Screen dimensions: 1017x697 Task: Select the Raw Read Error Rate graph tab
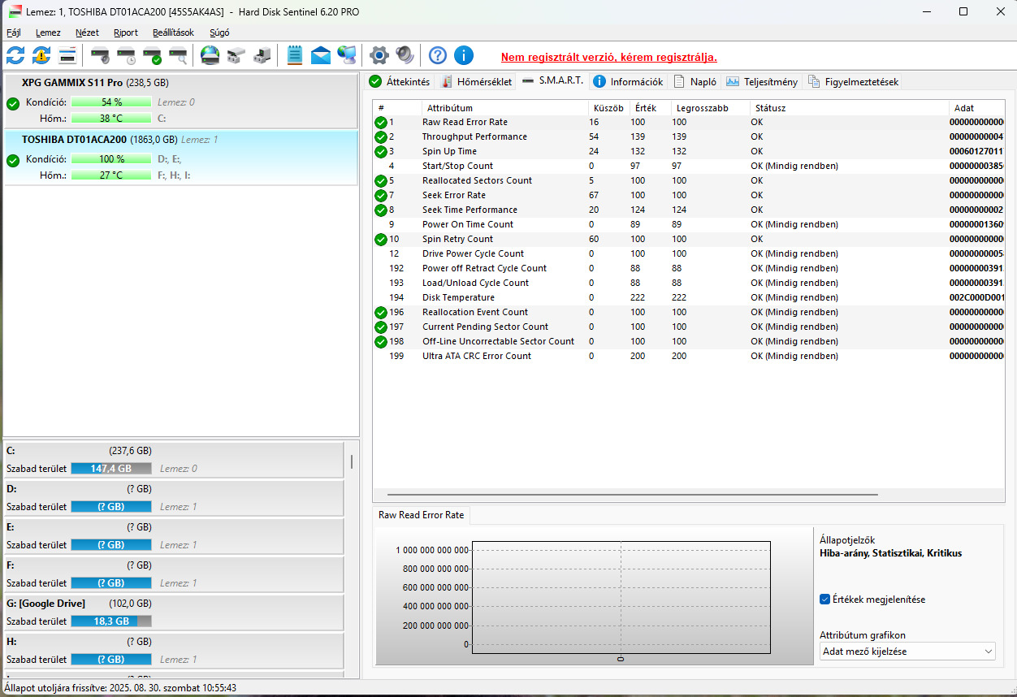421,515
